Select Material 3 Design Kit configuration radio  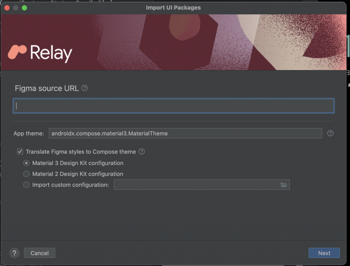26,163
